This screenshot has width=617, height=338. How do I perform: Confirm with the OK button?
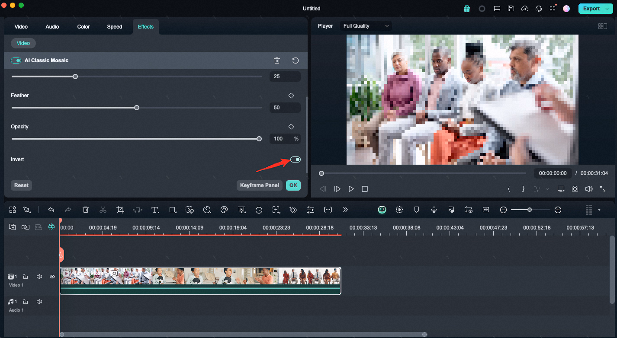(x=293, y=185)
